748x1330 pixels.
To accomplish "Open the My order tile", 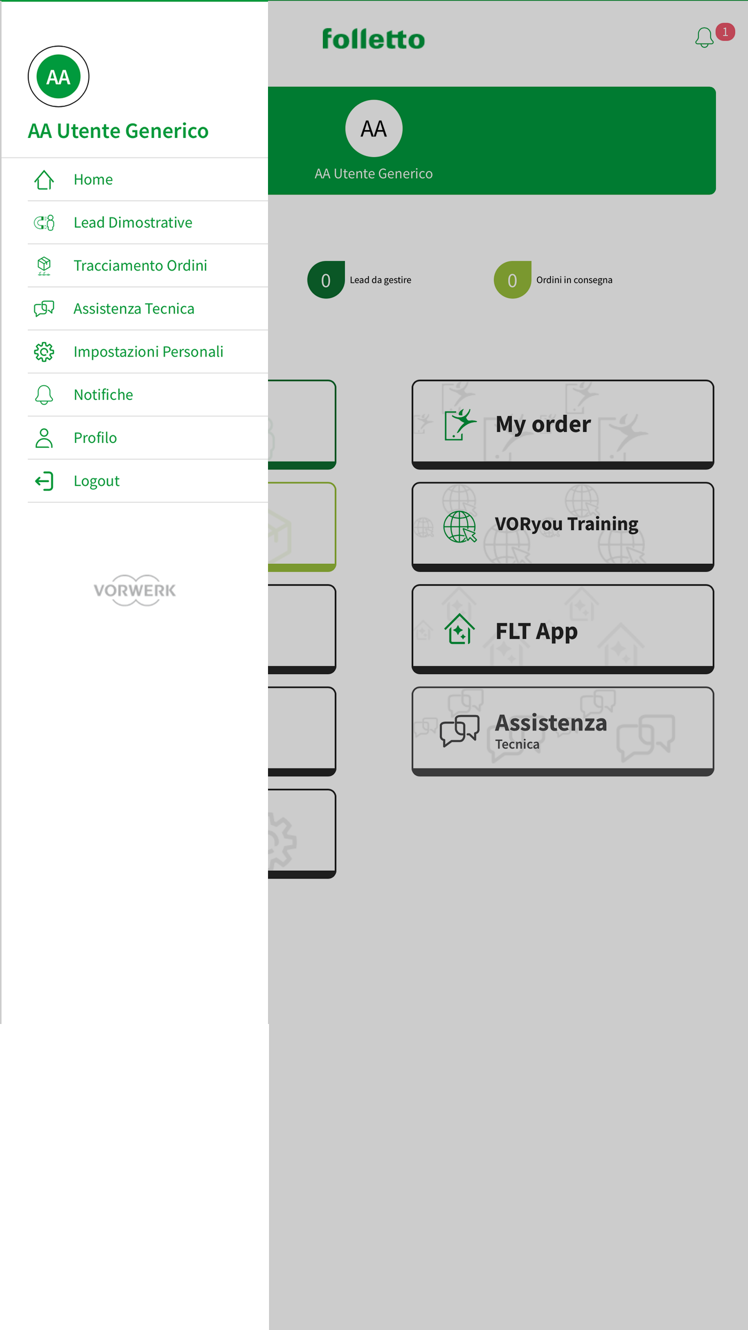I will point(562,424).
